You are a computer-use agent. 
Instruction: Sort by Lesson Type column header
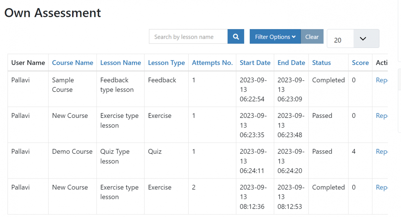click(166, 63)
